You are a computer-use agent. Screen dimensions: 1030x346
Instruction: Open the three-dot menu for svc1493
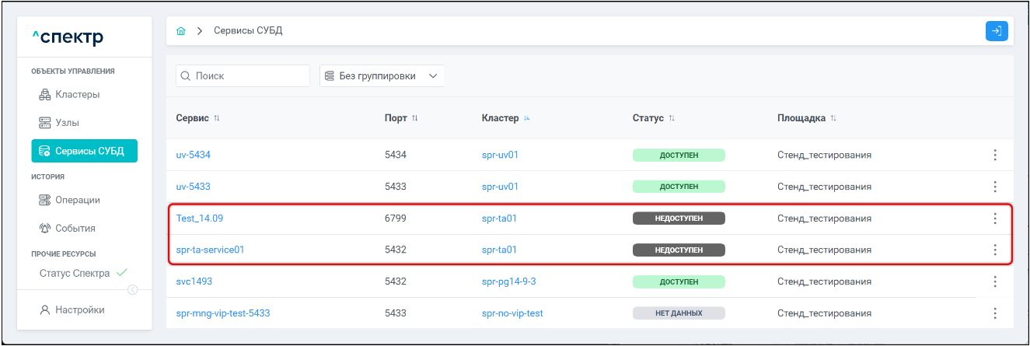click(x=994, y=281)
